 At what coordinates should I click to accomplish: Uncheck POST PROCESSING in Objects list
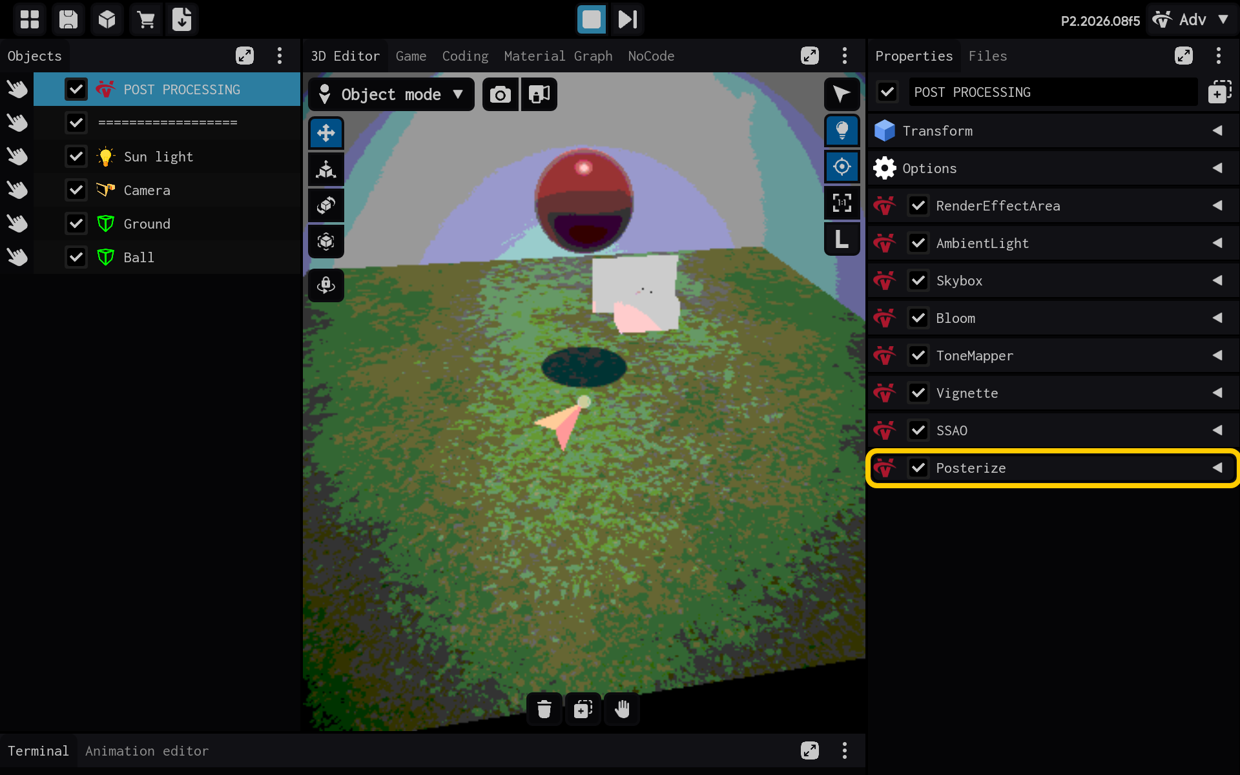(76, 89)
